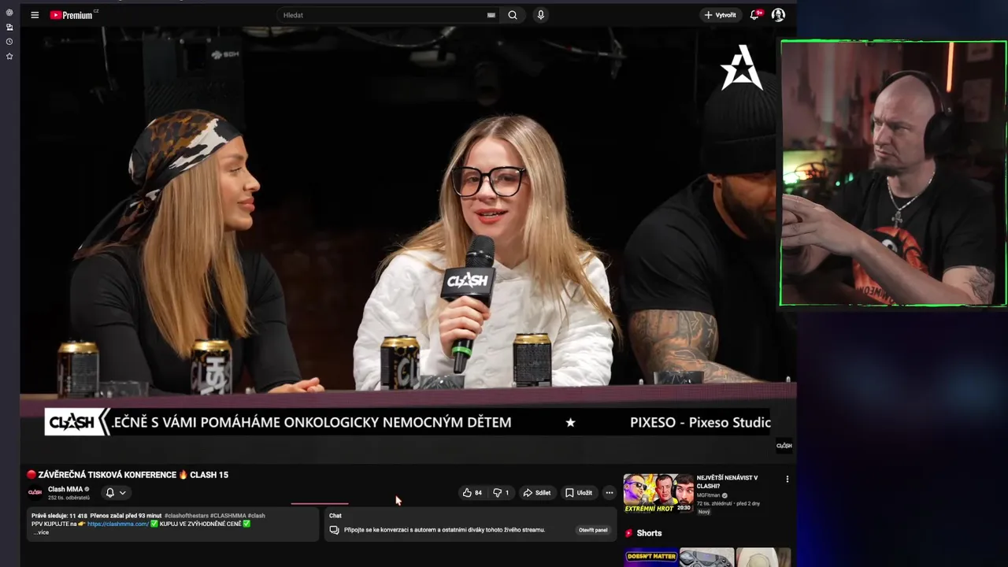Open the recommended video three-dot menu

point(787,479)
